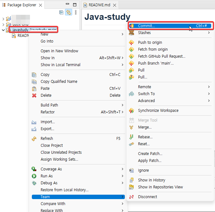Click the Debug As bug icon
Image resolution: width=215 pixels, height=212 pixels.
point(34,183)
